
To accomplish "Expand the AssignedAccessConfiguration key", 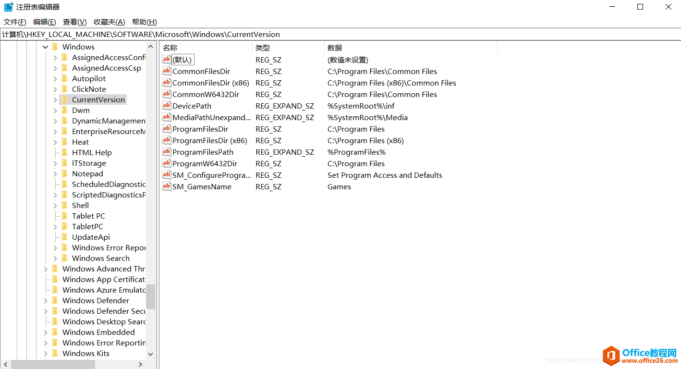I will point(55,58).
